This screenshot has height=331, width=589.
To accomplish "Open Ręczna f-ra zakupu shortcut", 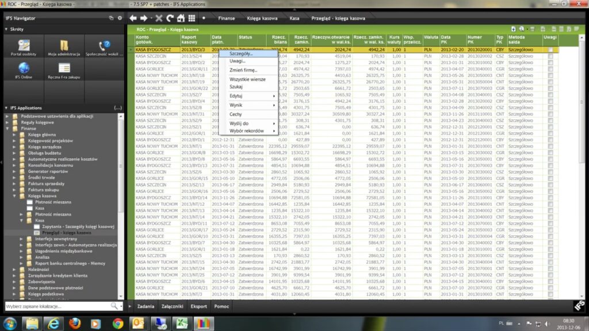I will click(64, 70).
